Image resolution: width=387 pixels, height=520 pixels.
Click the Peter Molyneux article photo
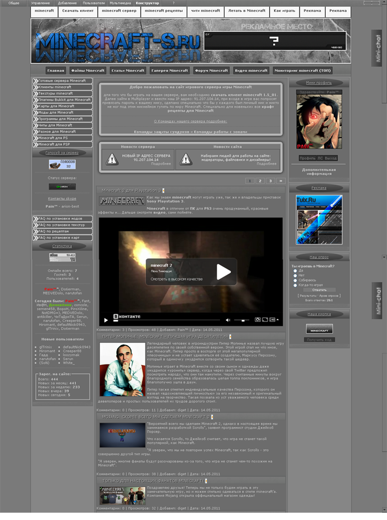click(122, 370)
